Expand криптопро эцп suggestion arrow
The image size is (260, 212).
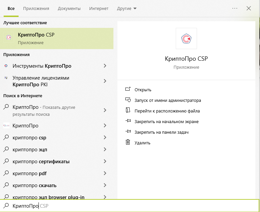tap(105, 149)
